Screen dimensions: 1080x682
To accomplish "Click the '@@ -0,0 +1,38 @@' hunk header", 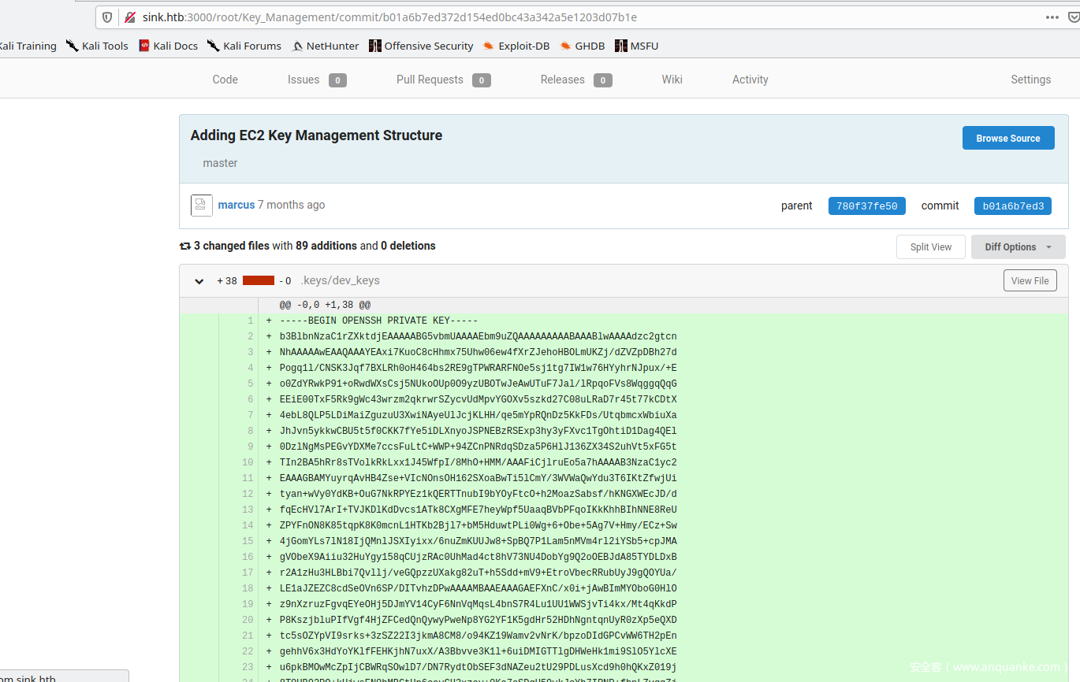I will 325,305.
